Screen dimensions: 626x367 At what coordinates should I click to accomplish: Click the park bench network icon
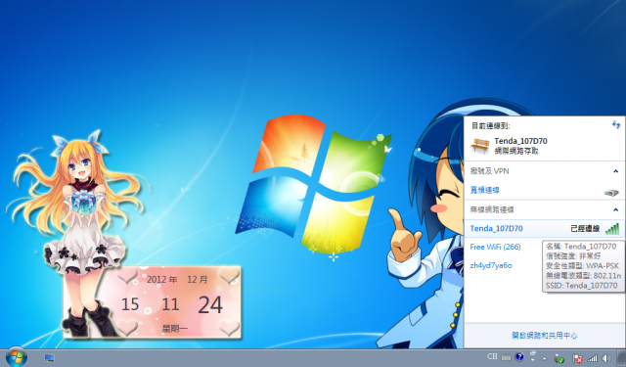(480, 146)
